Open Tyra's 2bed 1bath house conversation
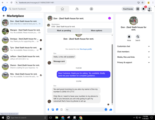The image size is (155, 120). (22, 49)
